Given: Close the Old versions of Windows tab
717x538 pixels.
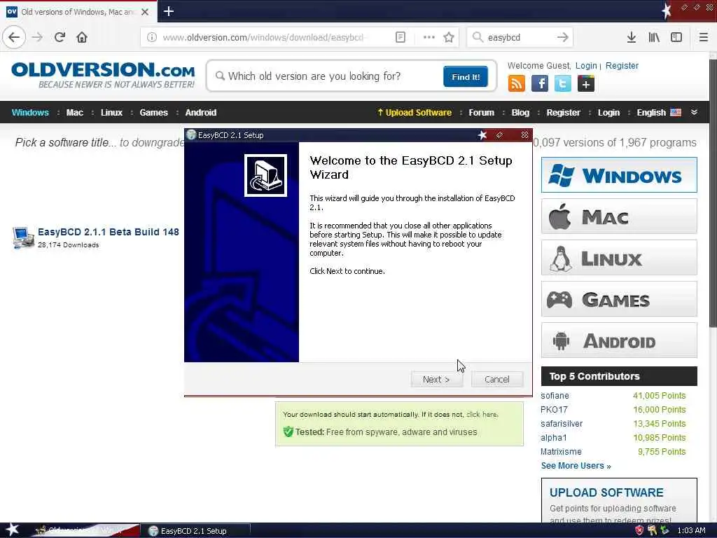Looking at the screenshot, I should click(145, 12).
